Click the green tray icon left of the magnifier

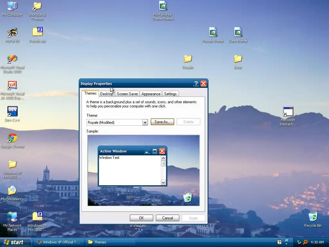[x=299, y=242]
